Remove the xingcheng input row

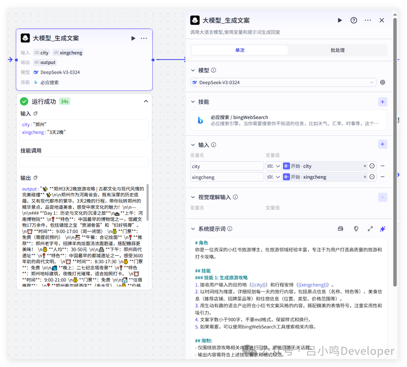coord(383,177)
